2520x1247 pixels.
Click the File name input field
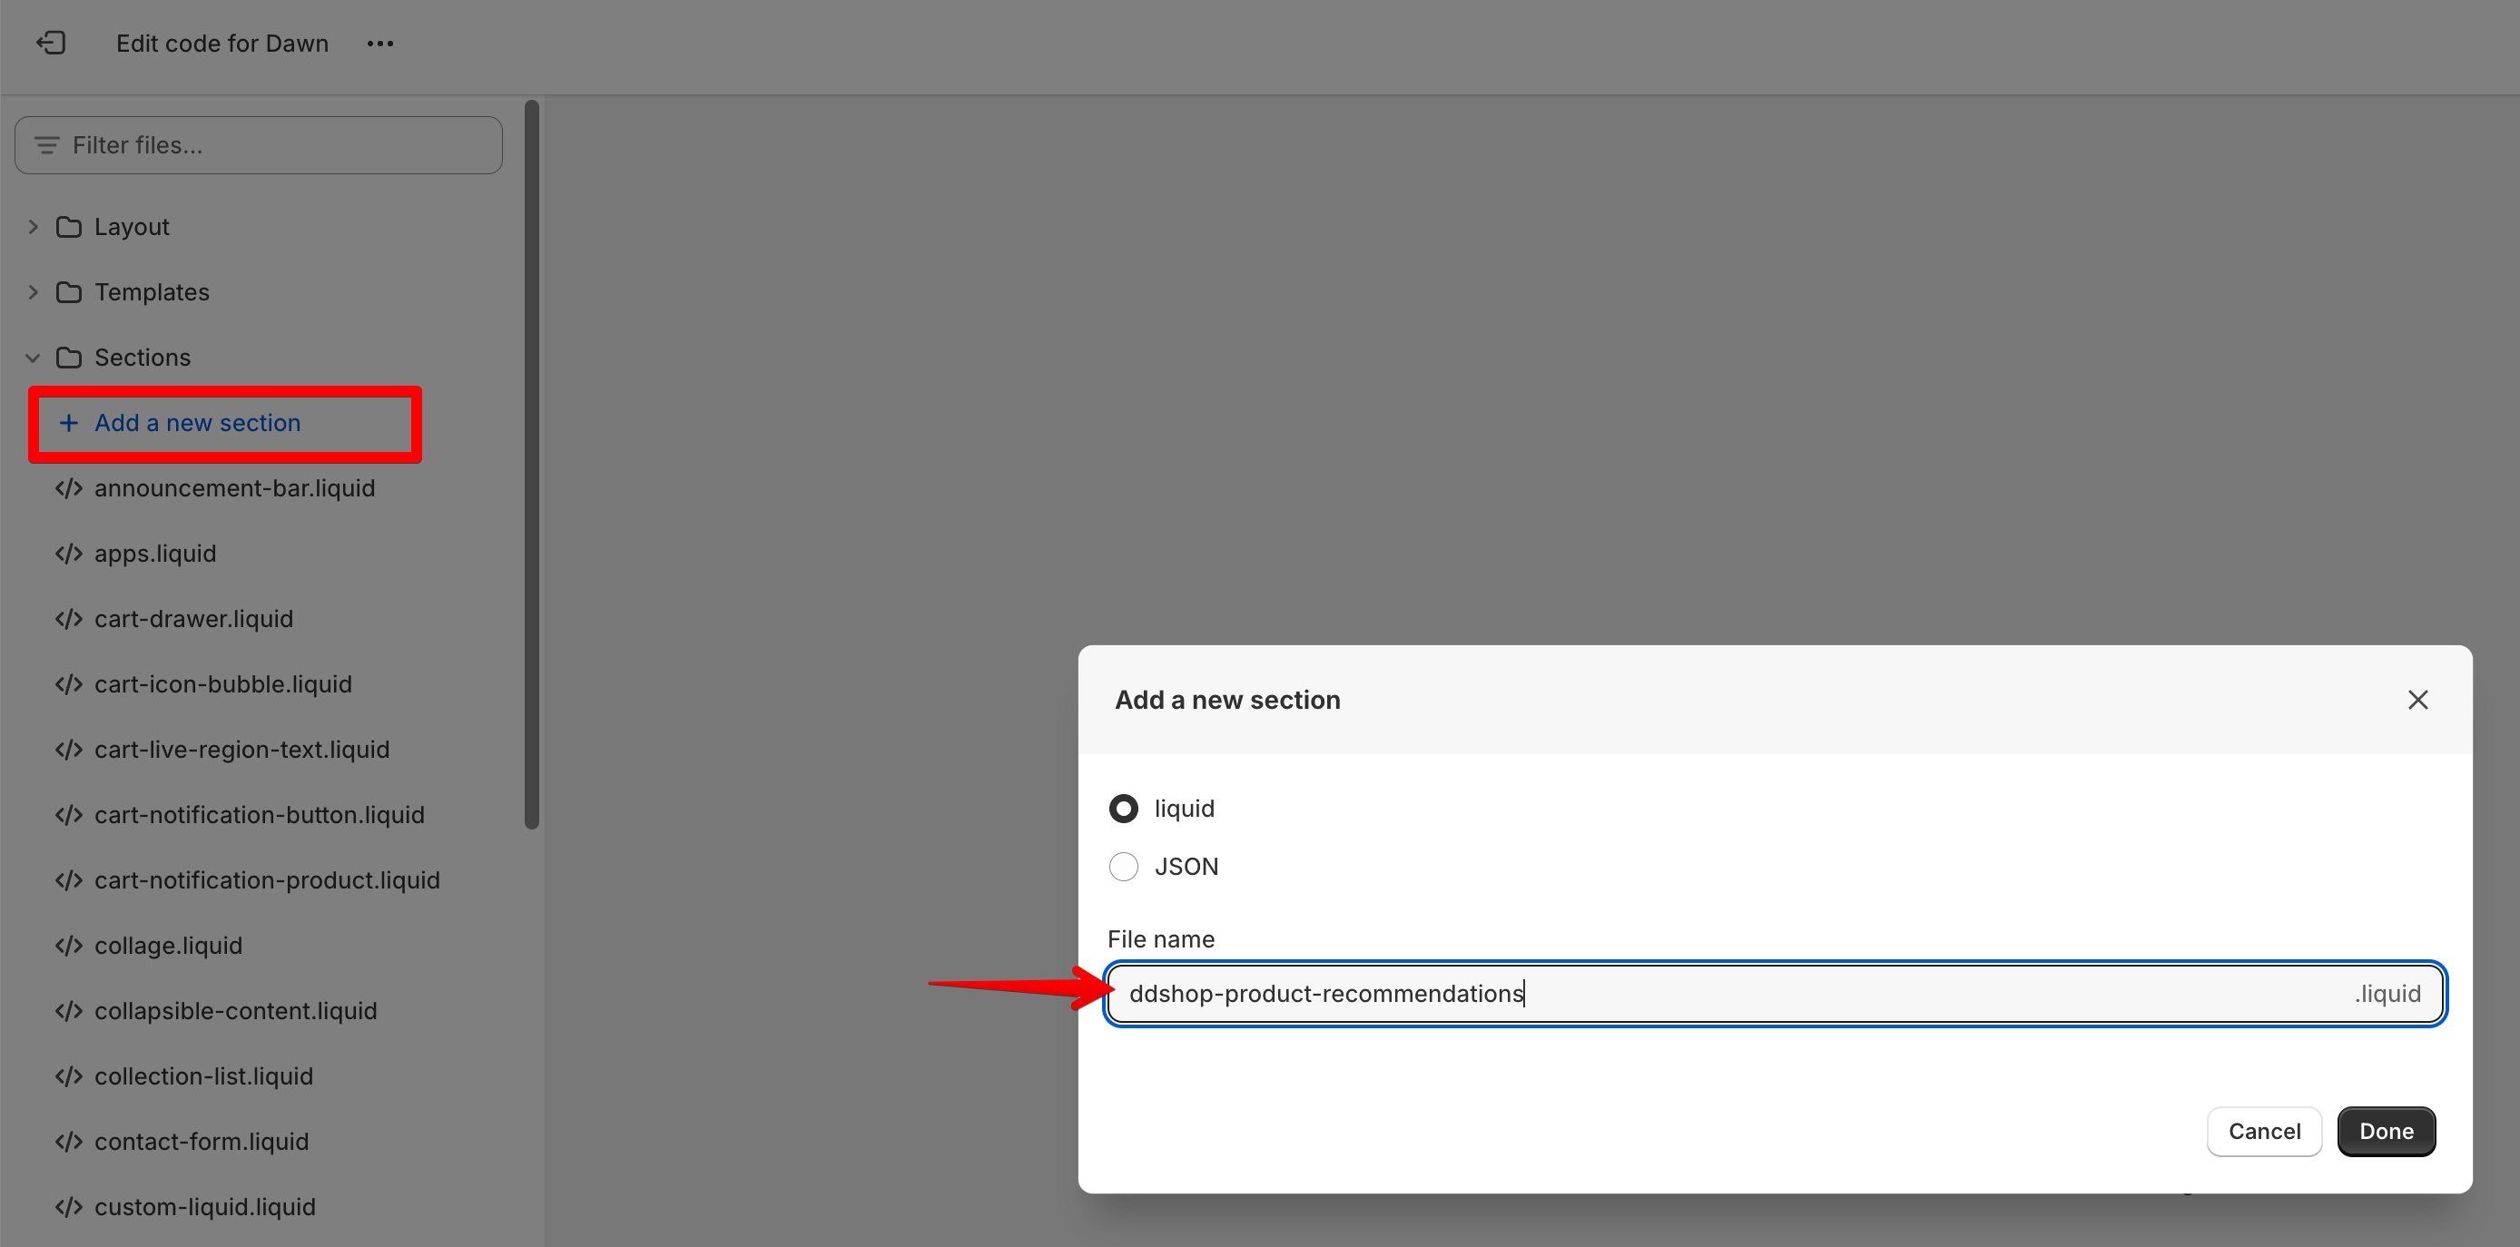point(1775,994)
